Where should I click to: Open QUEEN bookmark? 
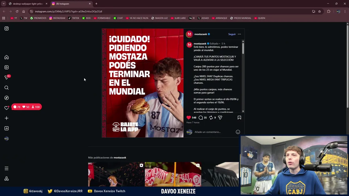(x=260, y=18)
